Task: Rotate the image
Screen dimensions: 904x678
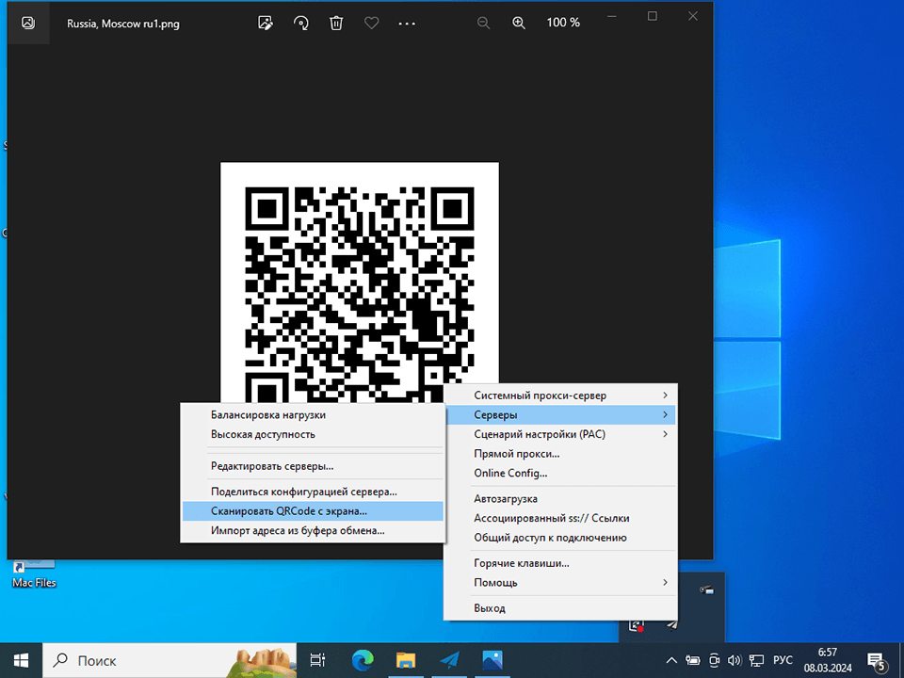Action: 301,23
